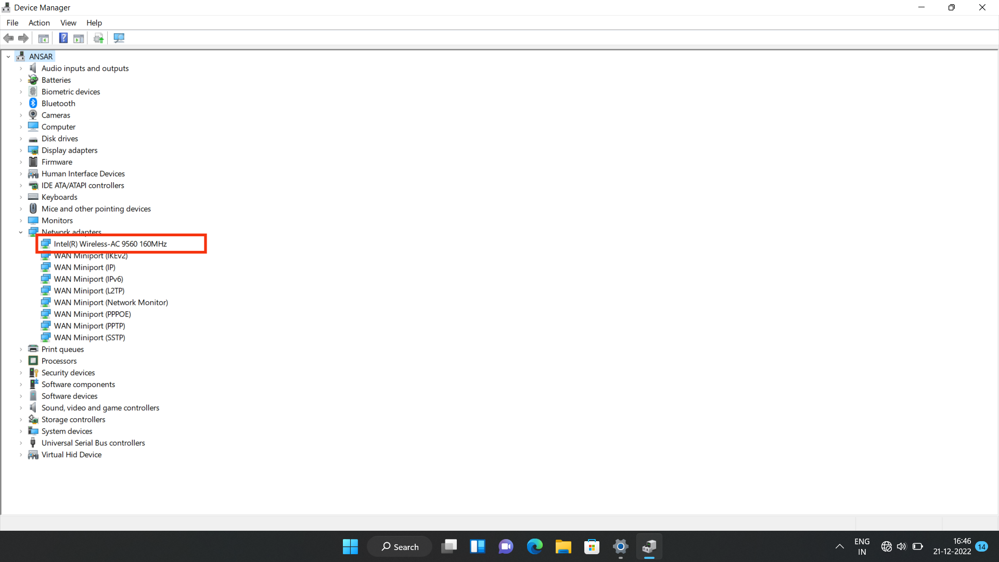Select the ANSAR computer root node
999x562 pixels.
(x=41, y=56)
